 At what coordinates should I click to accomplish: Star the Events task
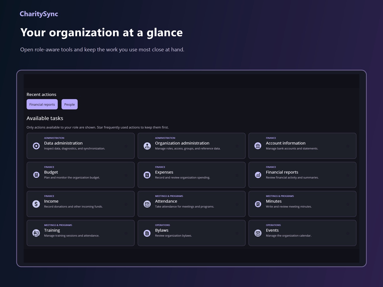click(x=348, y=233)
